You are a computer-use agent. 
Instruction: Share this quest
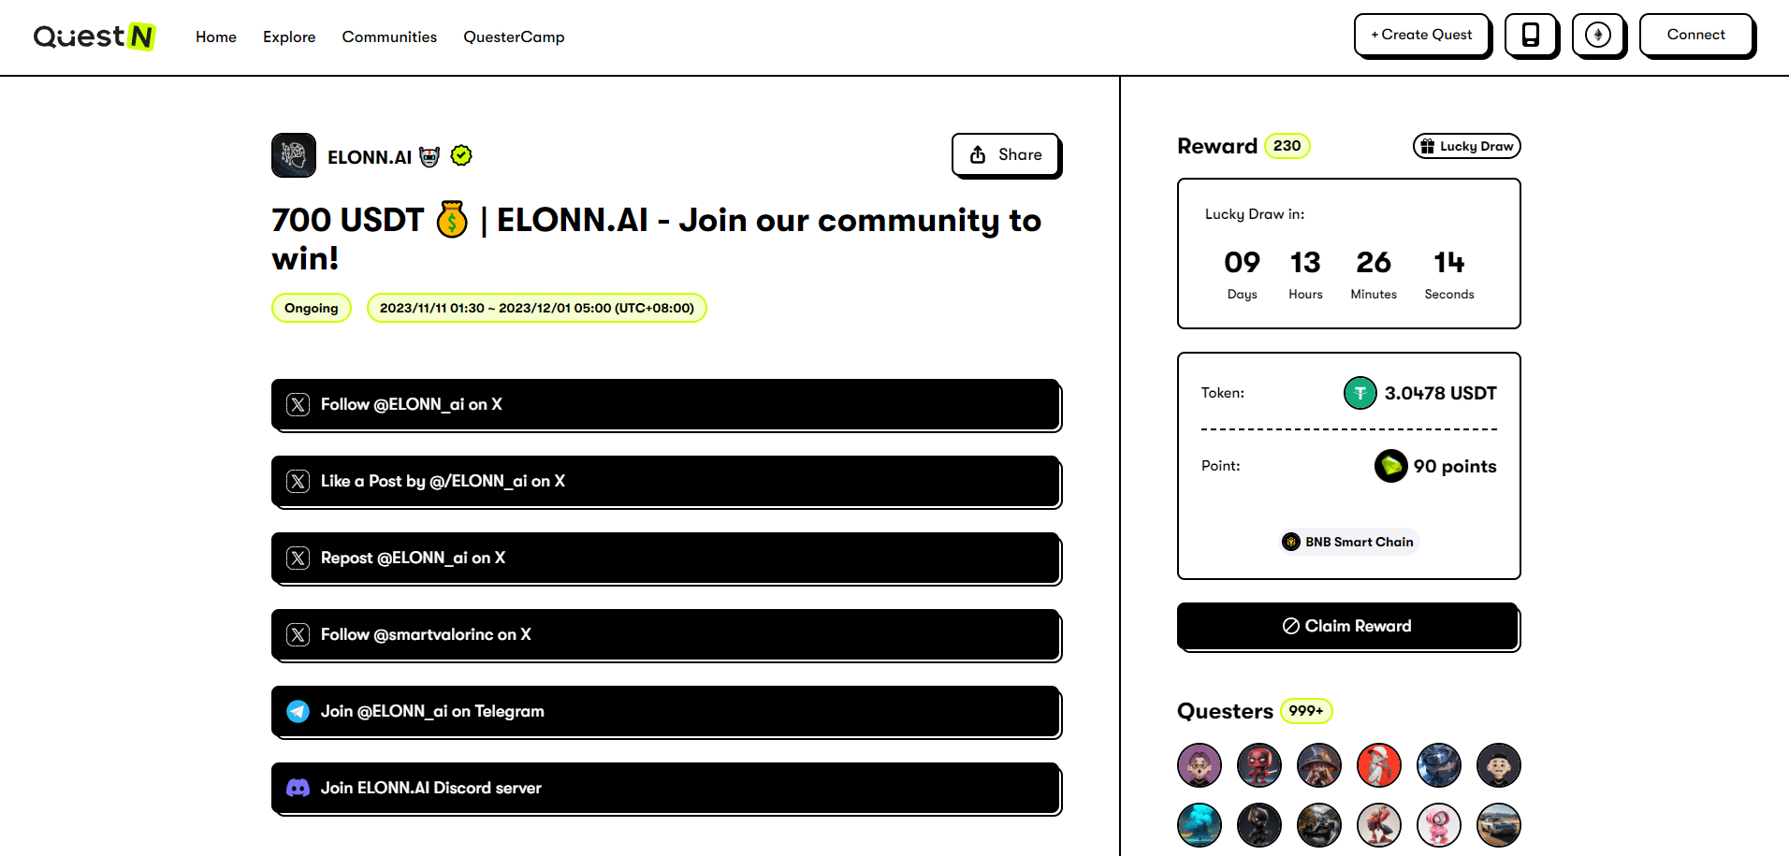[1005, 154]
